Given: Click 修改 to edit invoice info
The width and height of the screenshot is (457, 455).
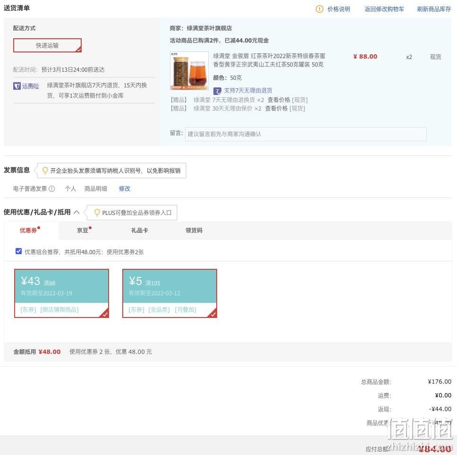Looking at the screenshot, I should 125,189.
